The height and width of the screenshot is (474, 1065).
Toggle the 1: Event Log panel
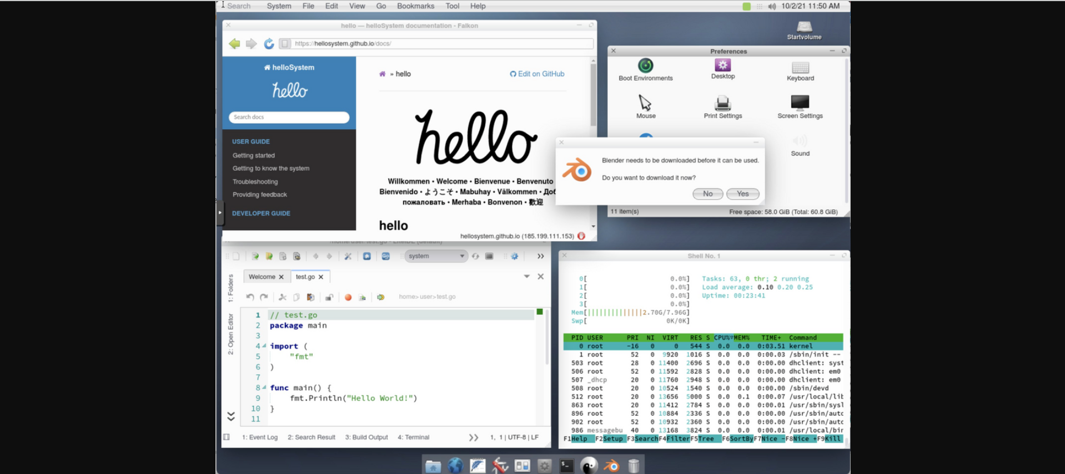(x=259, y=437)
